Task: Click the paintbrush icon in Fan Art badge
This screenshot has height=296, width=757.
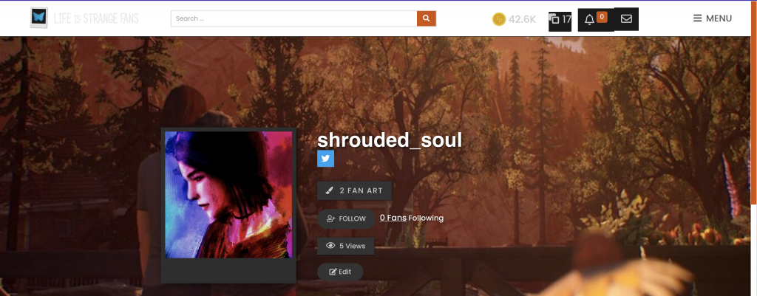Action: tap(329, 190)
